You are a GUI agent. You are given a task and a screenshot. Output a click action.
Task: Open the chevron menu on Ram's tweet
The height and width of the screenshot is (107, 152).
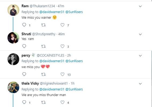tap(140, 6)
